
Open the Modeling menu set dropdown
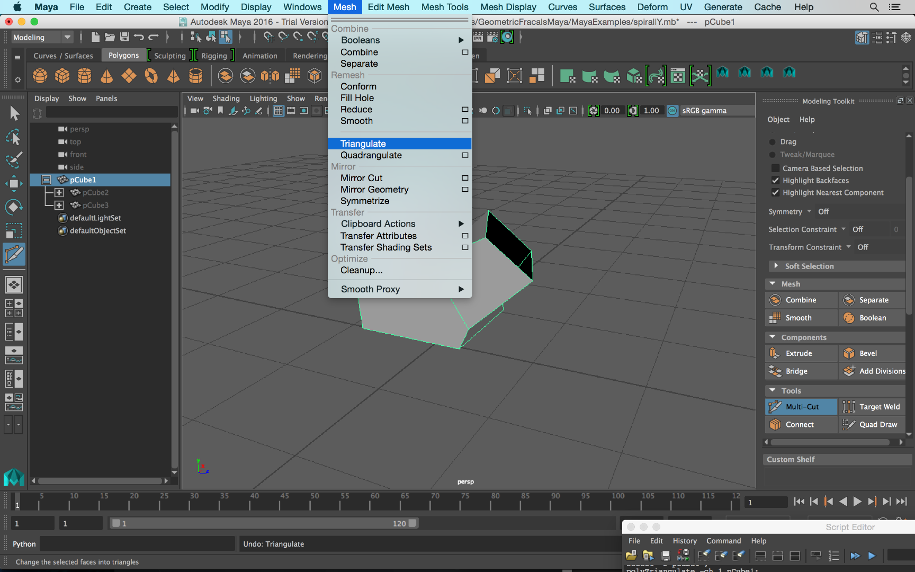coord(42,37)
